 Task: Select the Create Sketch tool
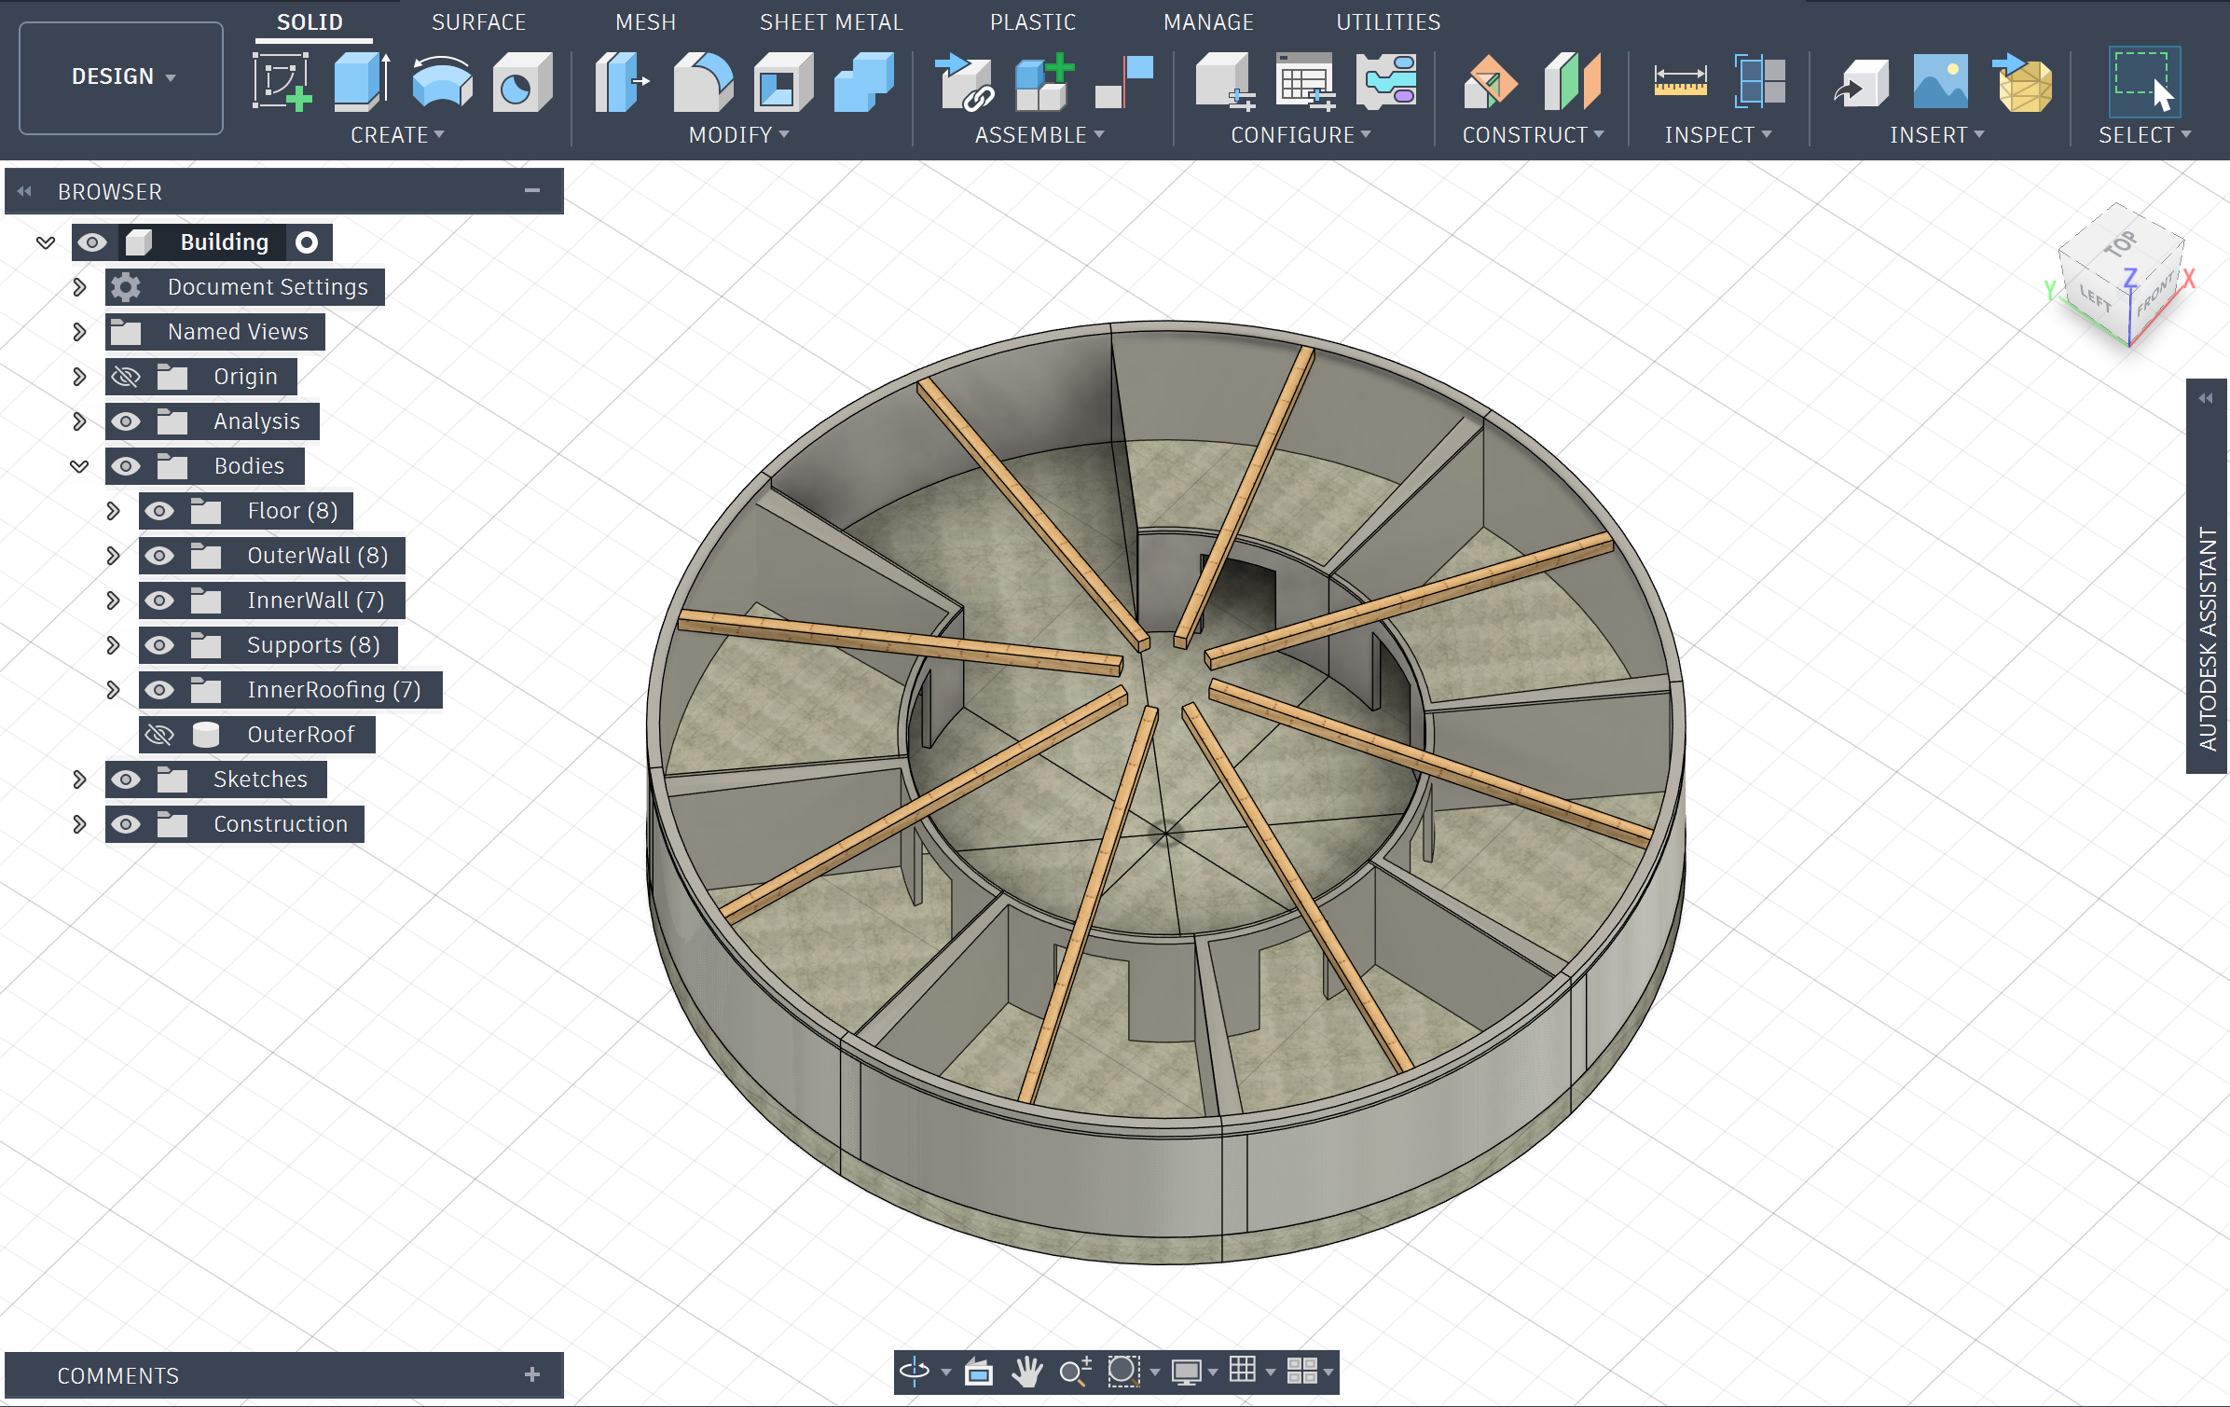point(282,82)
